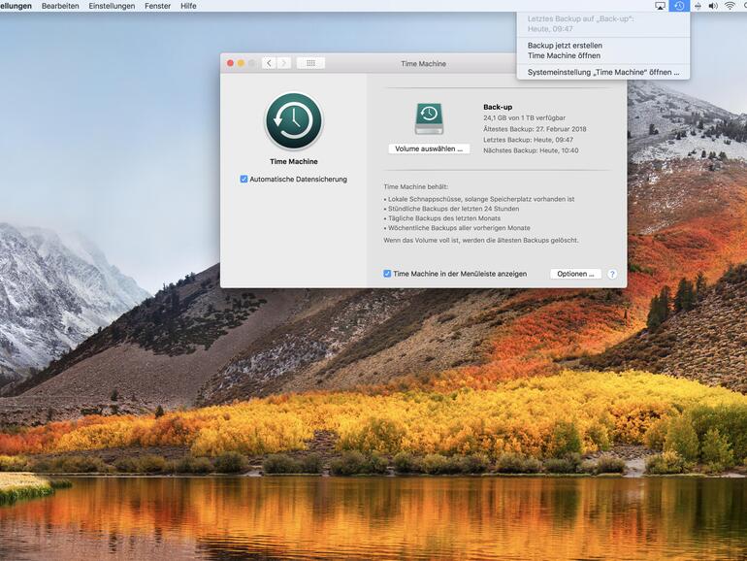Open the Wi-Fi menu bar icon
This screenshot has height=561, width=747.
coord(730,6)
